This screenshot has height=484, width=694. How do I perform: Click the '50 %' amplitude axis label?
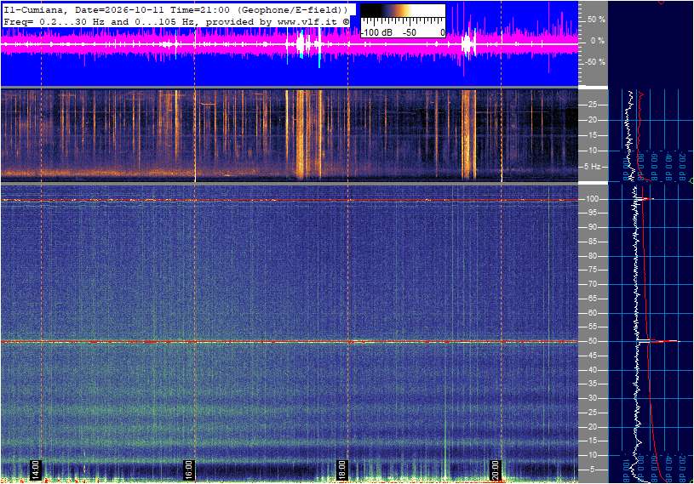[596, 20]
